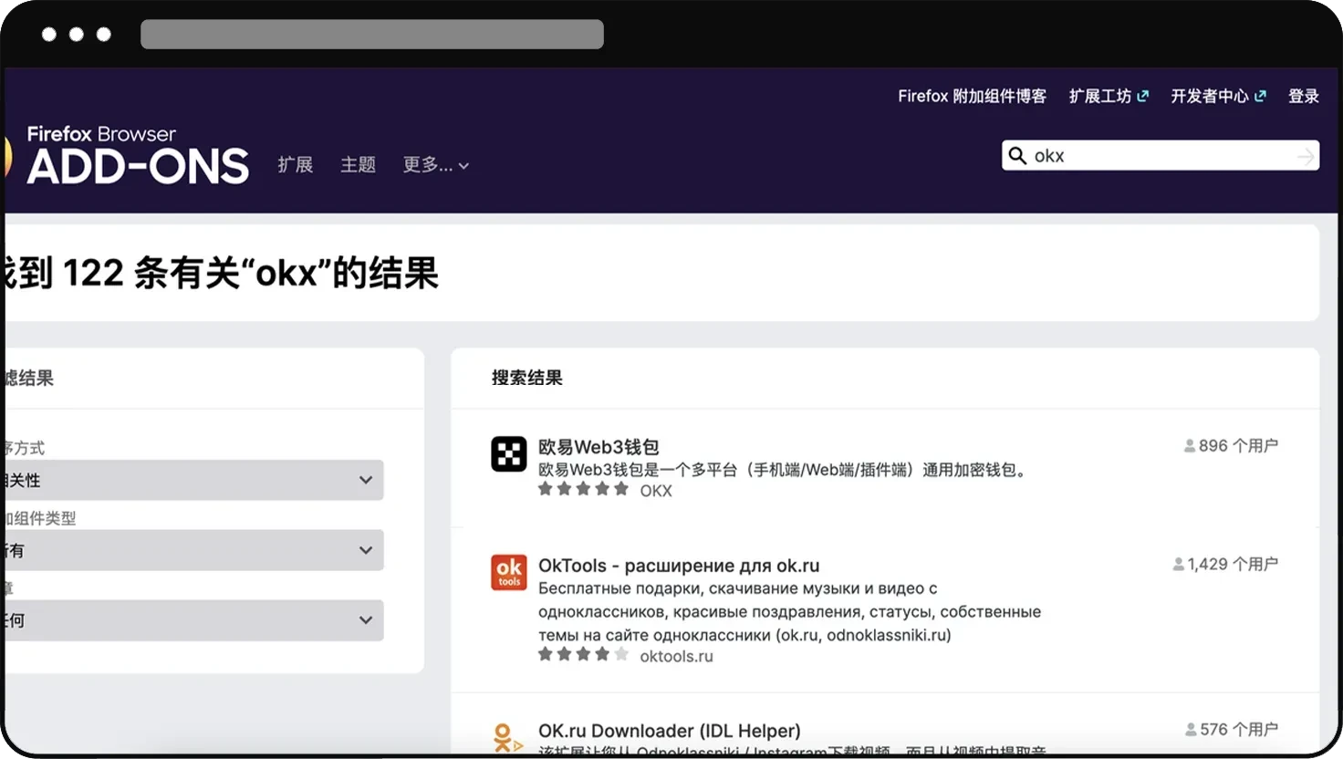The height and width of the screenshot is (759, 1343).
Task: Click the browser address bar
Action: (372, 34)
